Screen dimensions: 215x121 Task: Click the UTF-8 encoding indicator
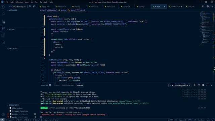[190, 120]
